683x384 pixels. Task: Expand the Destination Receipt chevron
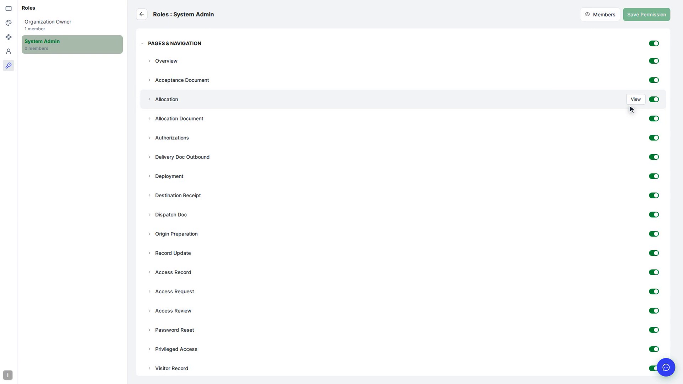(149, 195)
